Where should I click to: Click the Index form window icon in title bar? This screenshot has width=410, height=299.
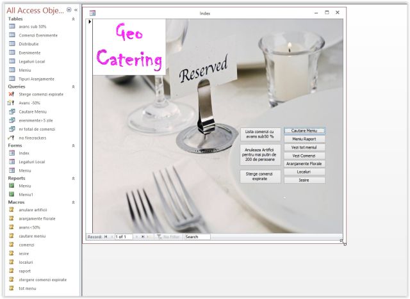tap(92, 13)
